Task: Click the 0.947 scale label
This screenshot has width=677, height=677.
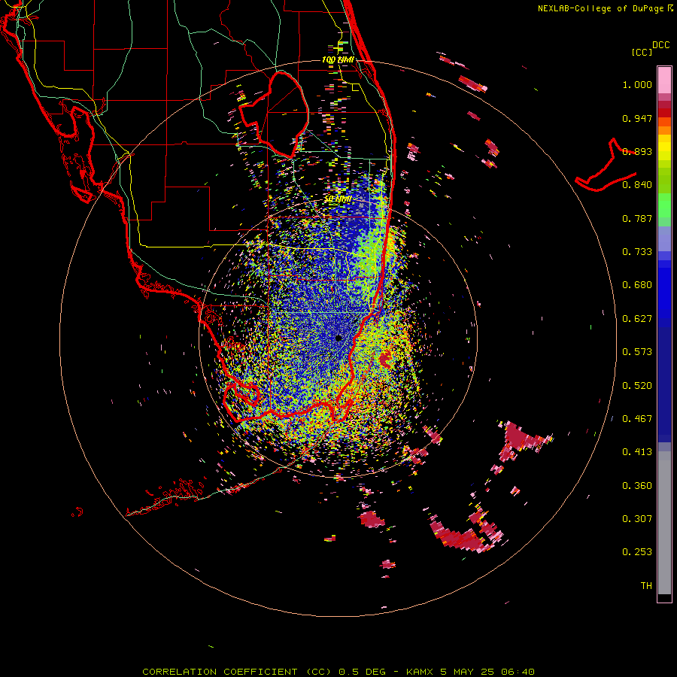Action: pos(637,118)
